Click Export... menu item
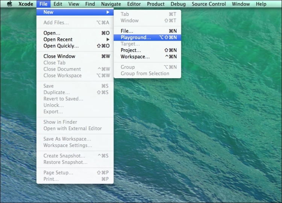The height and width of the screenshot is (203, 282). point(75,112)
